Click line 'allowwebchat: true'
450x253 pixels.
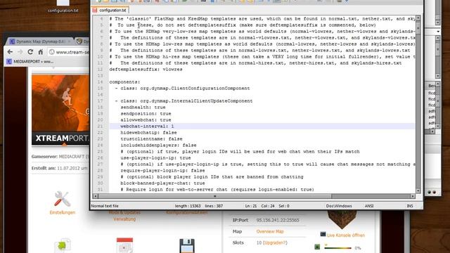tap(146, 120)
